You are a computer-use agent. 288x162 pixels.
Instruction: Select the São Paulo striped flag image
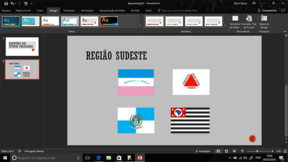(190, 120)
